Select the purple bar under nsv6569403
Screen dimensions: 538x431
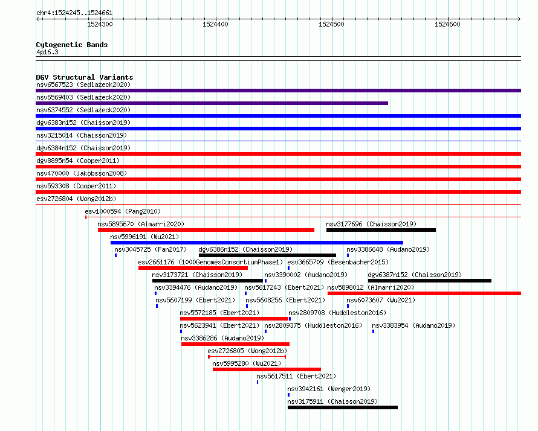212,103
